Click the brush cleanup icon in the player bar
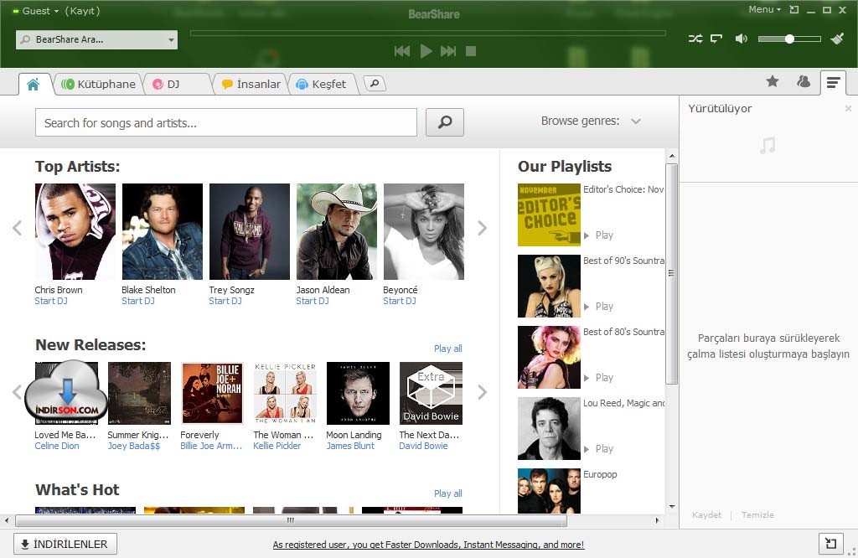 click(837, 39)
